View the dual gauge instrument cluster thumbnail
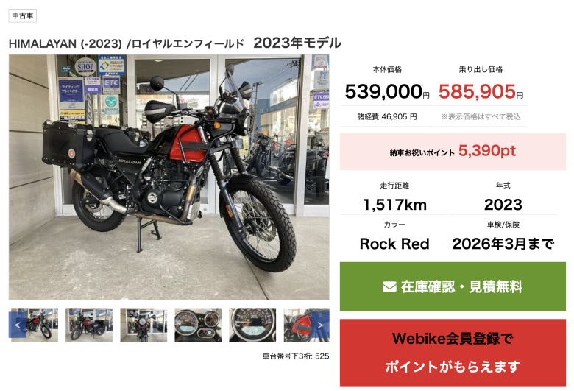This screenshot has width=574, height=391. coord(198,325)
